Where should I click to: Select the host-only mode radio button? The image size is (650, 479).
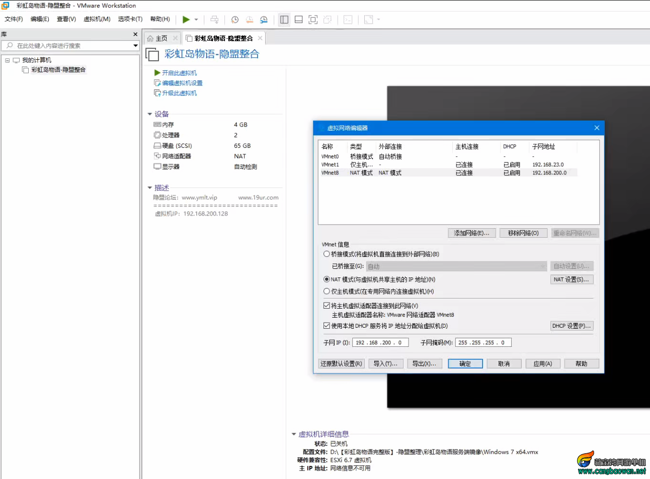327,291
